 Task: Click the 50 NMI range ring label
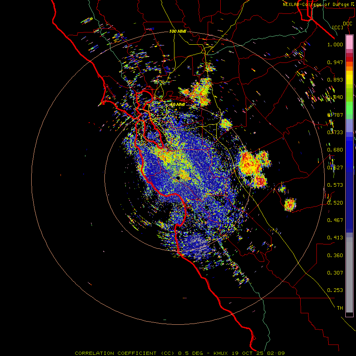(178, 104)
